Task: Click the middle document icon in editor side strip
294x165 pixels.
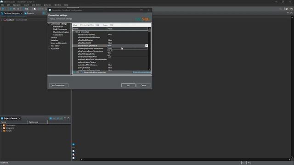Action: (73, 154)
